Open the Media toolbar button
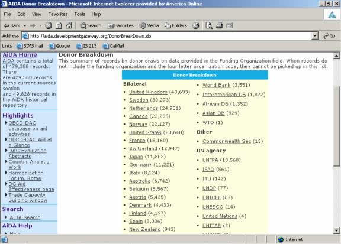The image size is (341, 244). click(149, 25)
